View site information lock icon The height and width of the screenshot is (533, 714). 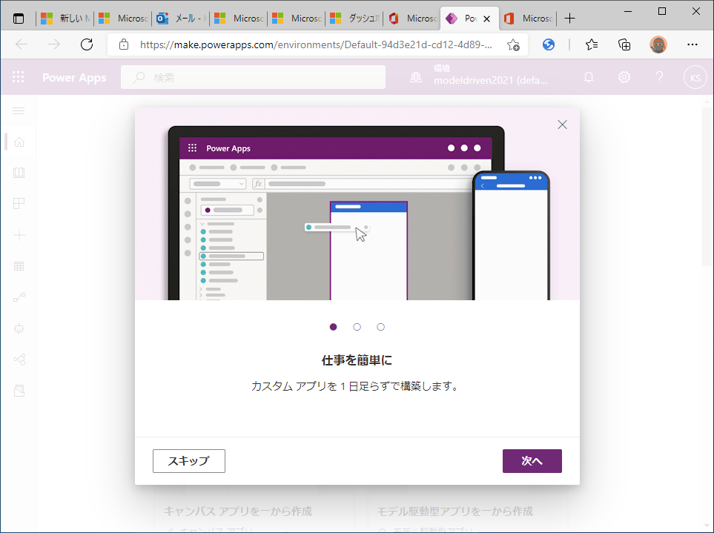coord(123,44)
